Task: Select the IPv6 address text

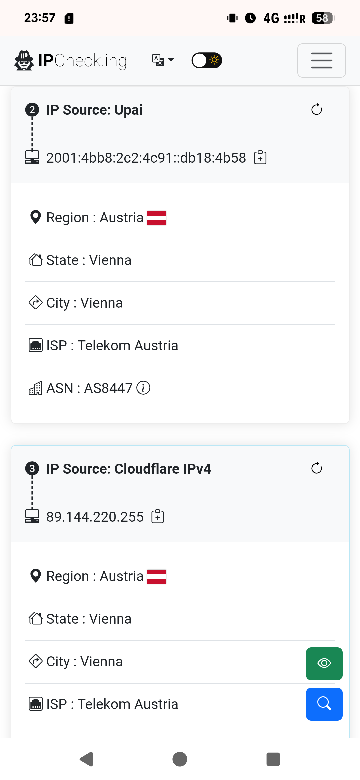Action: 146,158
